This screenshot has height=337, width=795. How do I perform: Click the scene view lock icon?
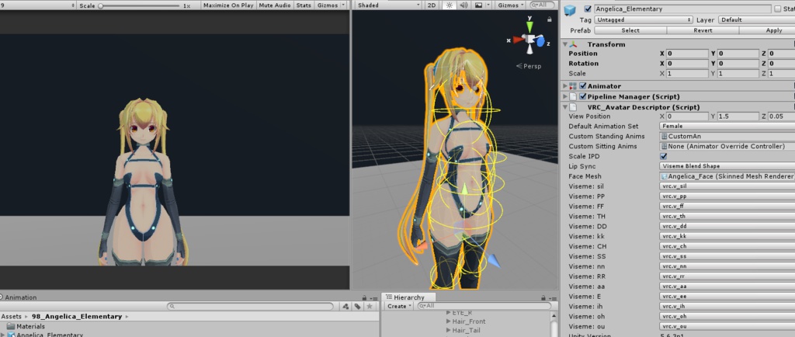click(x=549, y=19)
